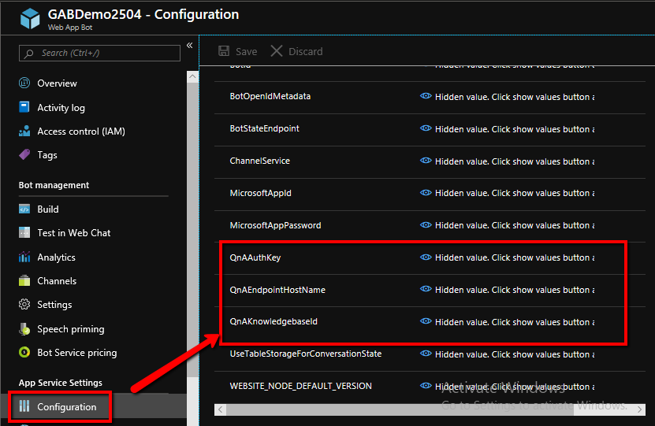
Task: Reveal WEBSITE_NODE_DEFAULT_VERSION eye icon value
Action: coord(426,386)
